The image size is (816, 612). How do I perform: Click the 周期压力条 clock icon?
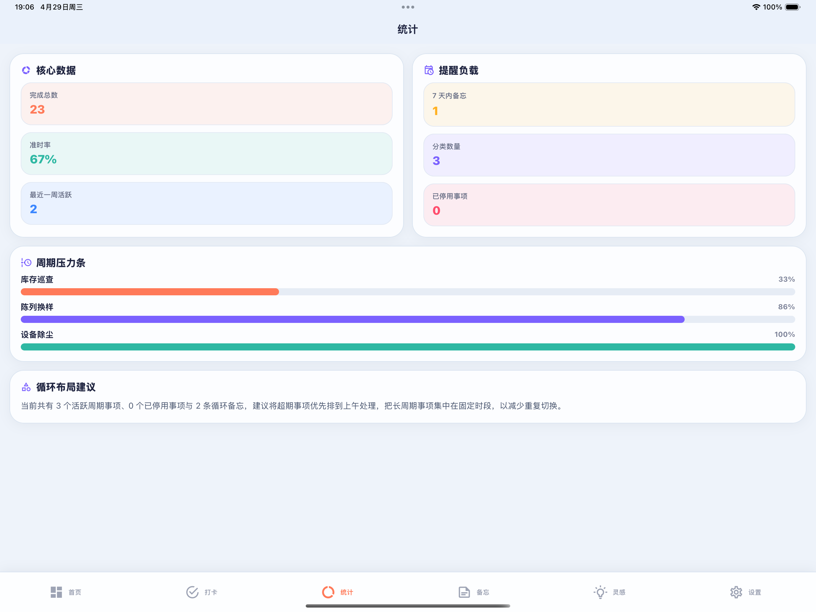[x=26, y=263]
